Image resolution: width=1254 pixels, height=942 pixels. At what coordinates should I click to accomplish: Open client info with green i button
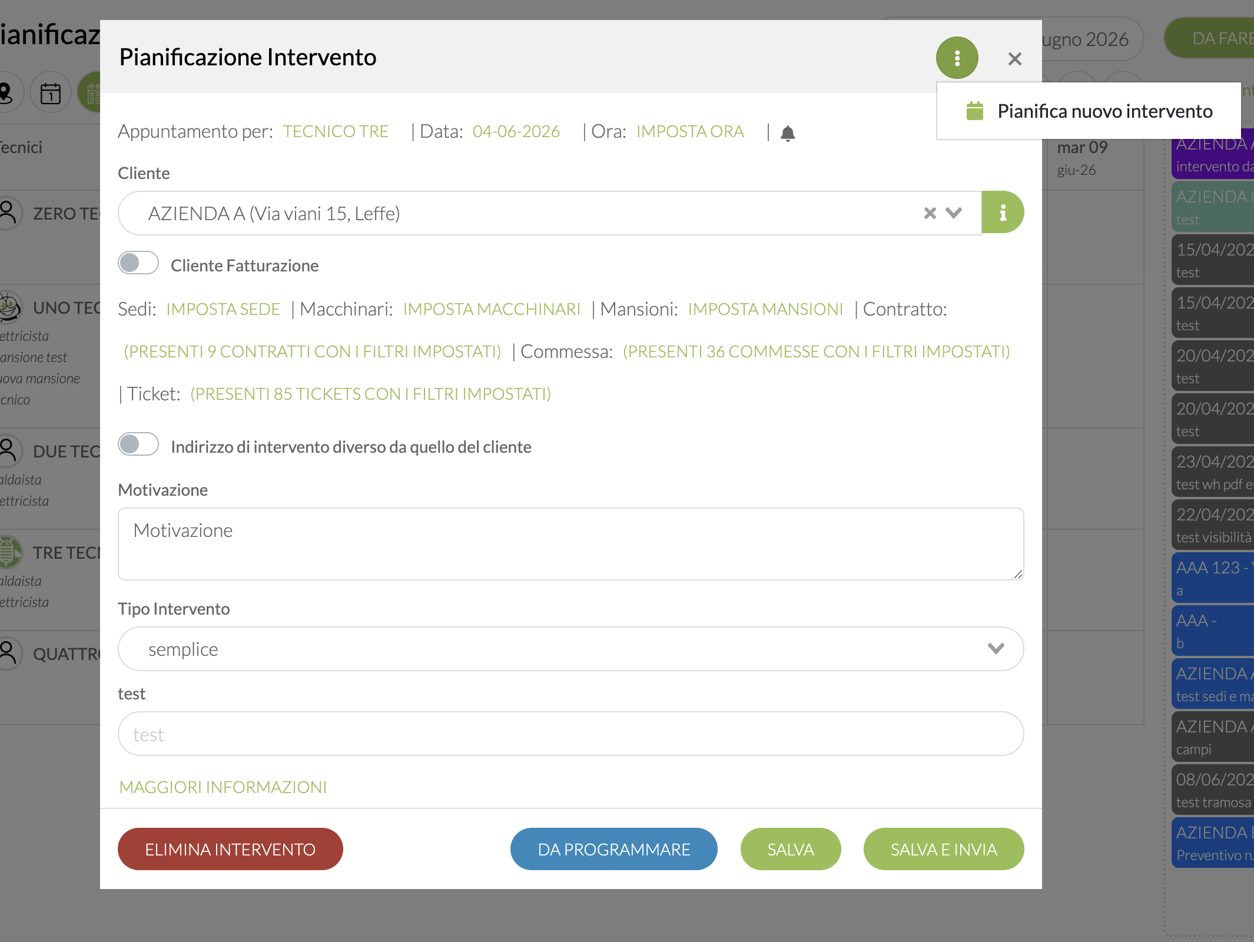[1003, 213]
